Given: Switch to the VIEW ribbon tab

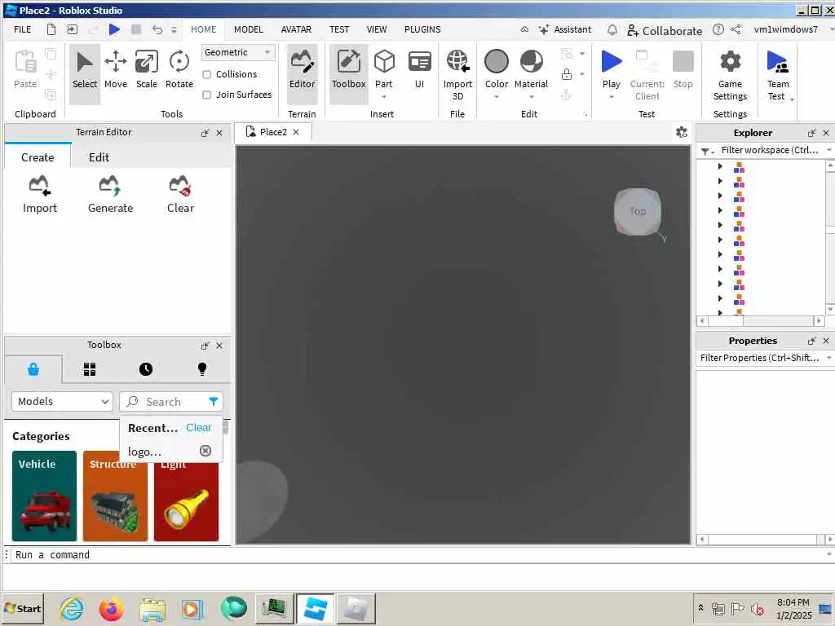Looking at the screenshot, I should pyautogui.click(x=377, y=29).
